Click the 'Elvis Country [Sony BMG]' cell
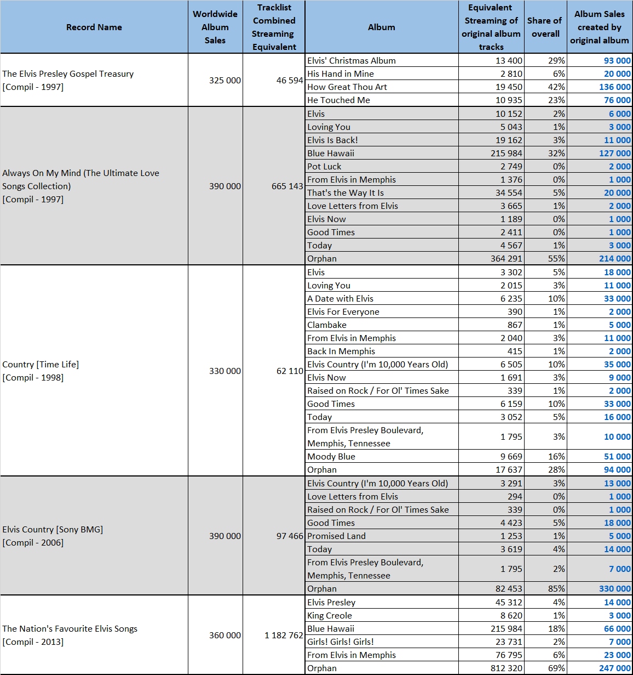Image resolution: width=633 pixels, height=675 pixels. (94, 536)
